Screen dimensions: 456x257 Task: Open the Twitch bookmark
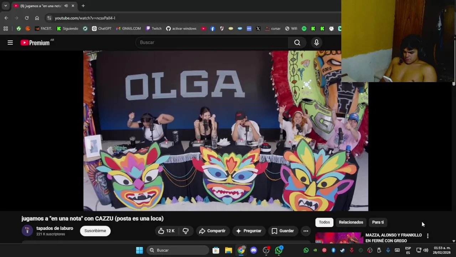(154, 29)
